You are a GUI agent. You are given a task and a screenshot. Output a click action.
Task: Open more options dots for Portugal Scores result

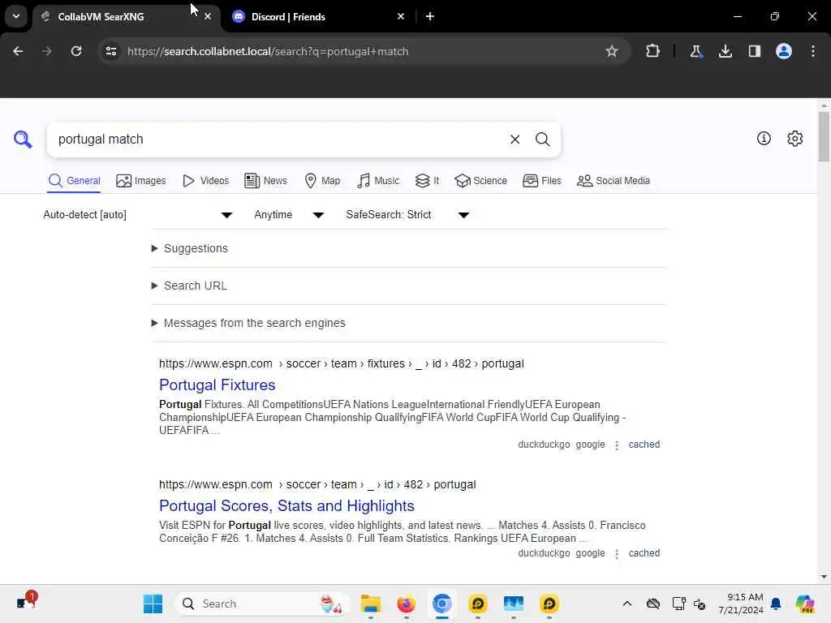(617, 553)
